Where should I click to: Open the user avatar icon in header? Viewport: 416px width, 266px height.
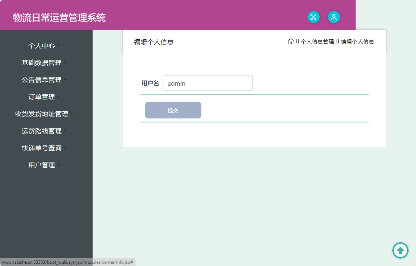pyautogui.click(x=334, y=17)
